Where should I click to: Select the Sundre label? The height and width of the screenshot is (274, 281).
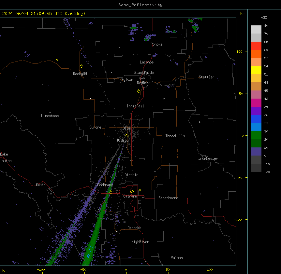[x=95, y=127]
